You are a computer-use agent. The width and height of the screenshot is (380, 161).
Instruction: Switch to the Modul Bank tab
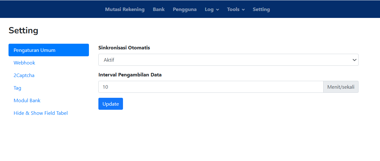pos(27,101)
